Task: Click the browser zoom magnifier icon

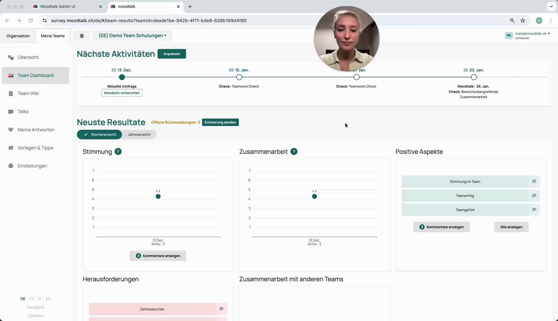Action: coord(512,20)
